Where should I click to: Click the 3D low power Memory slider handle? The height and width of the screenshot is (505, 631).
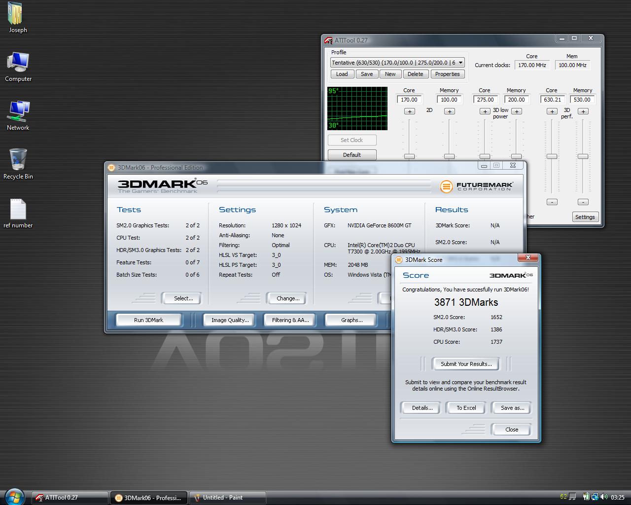(x=516, y=156)
